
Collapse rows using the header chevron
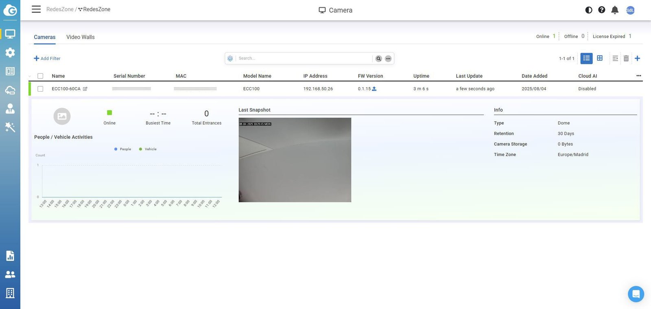click(30, 76)
